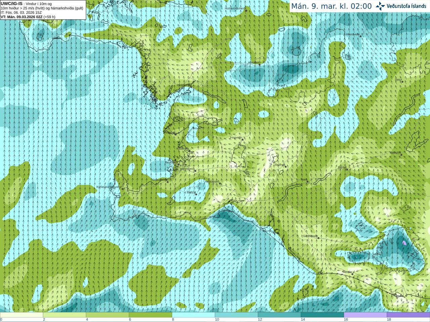Viewport: 430px width, 322px height.
Task: Click the 10–12 m/s light teal legend swatch
Action: (236, 315)
